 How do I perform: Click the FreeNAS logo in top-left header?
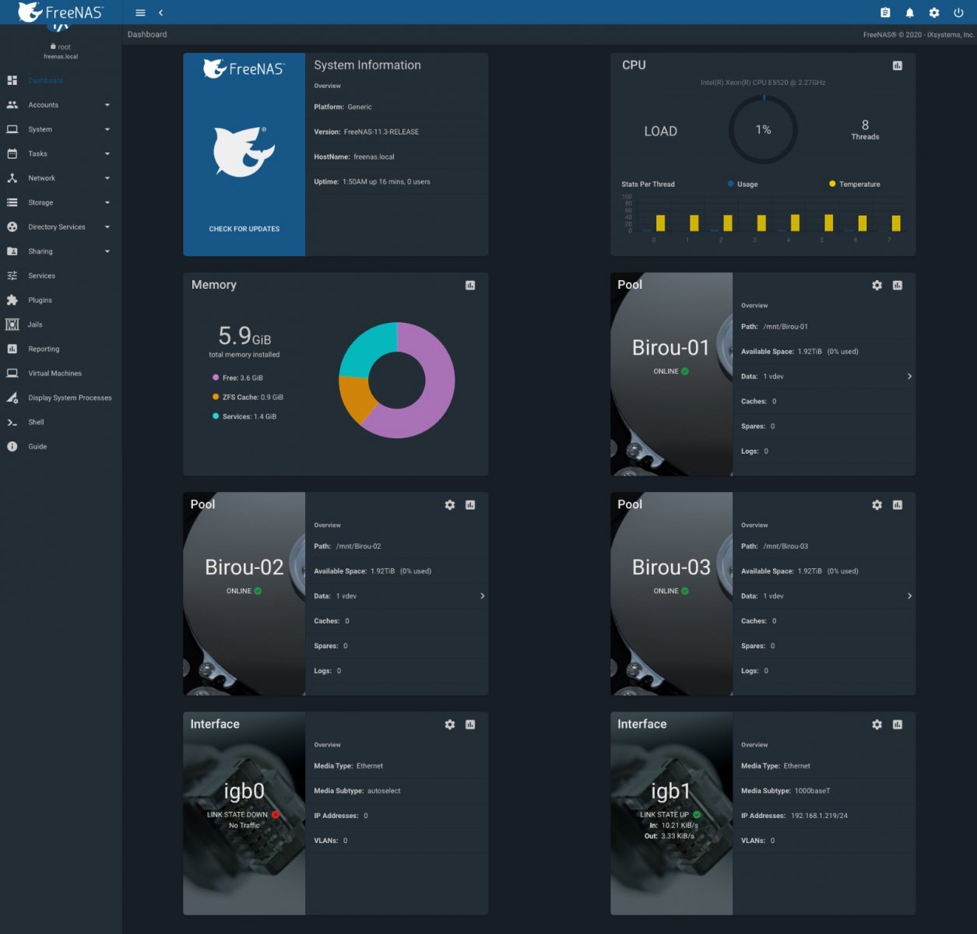coord(60,12)
